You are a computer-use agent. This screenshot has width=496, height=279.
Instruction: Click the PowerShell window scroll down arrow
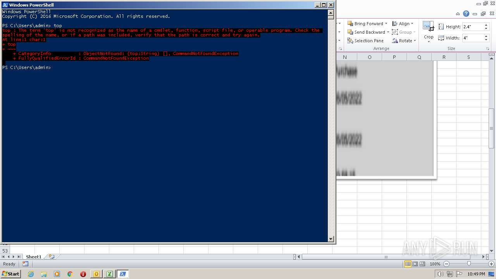pyautogui.click(x=331, y=239)
